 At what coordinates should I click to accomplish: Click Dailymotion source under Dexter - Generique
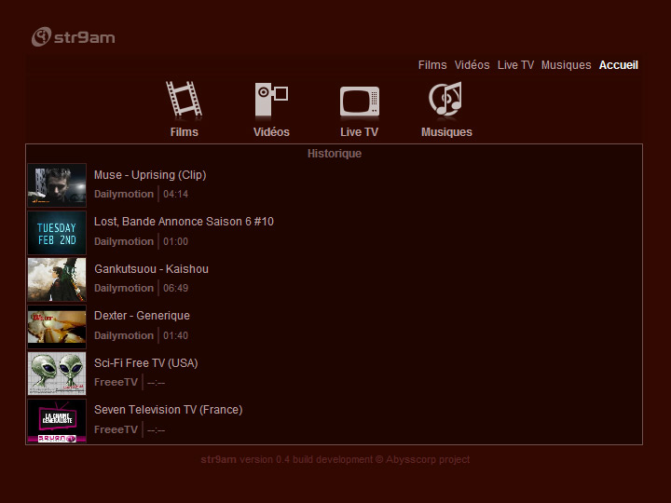click(x=124, y=335)
